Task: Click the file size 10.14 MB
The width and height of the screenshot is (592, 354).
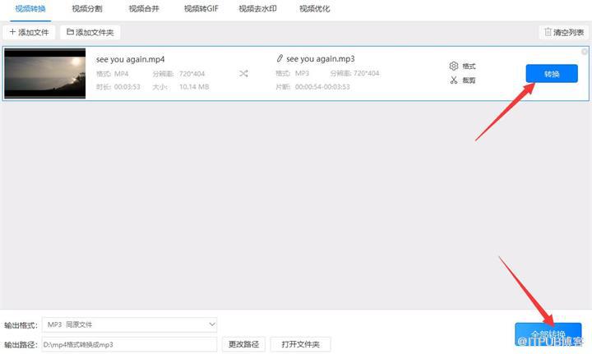Action: point(194,87)
